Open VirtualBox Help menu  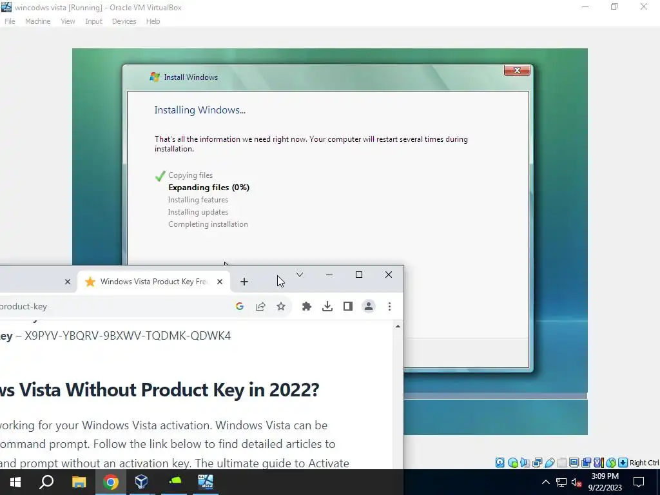[x=153, y=21]
